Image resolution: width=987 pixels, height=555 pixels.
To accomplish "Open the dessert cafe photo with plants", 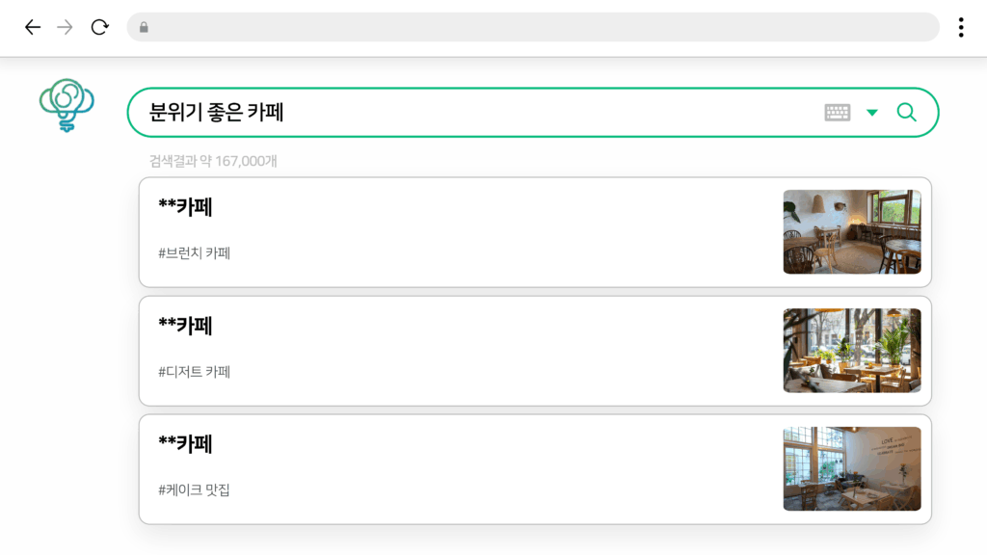I will click(x=852, y=351).
